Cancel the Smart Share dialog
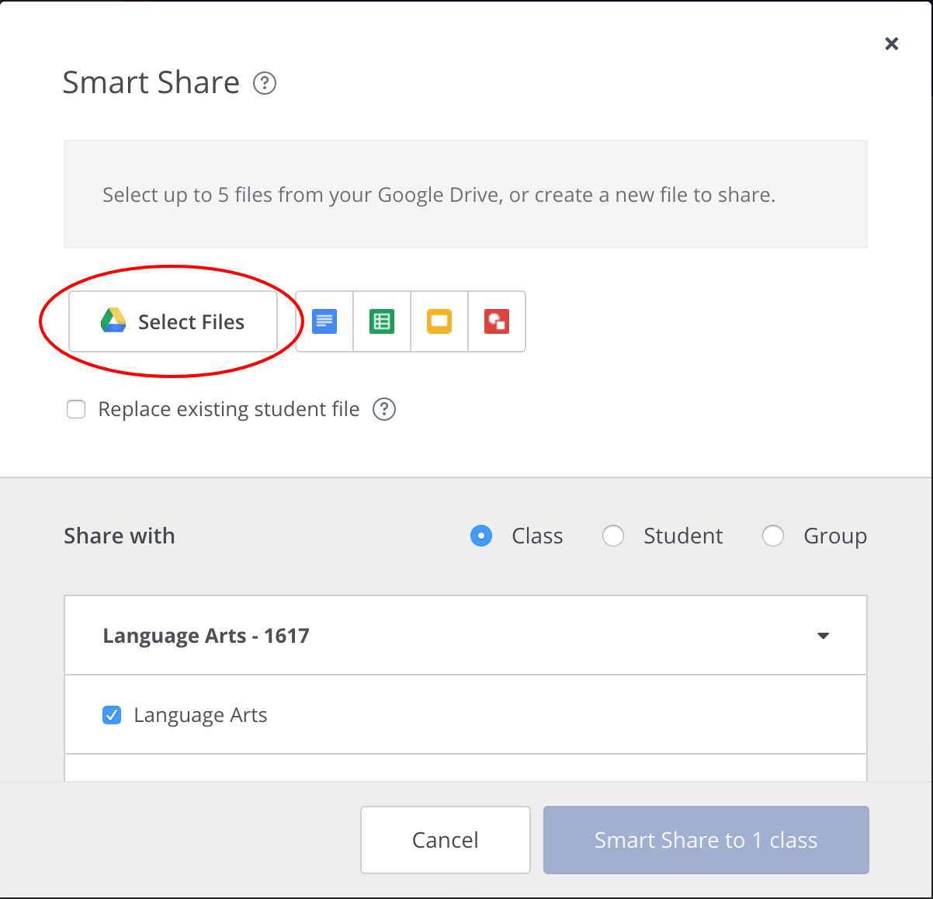 pyautogui.click(x=446, y=840)
